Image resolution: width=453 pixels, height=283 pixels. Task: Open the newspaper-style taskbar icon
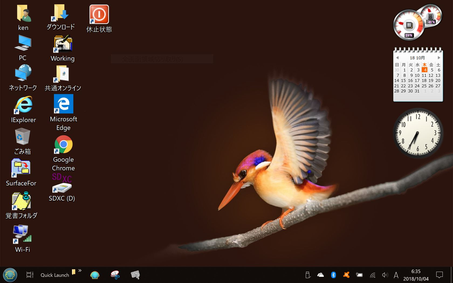135,275
